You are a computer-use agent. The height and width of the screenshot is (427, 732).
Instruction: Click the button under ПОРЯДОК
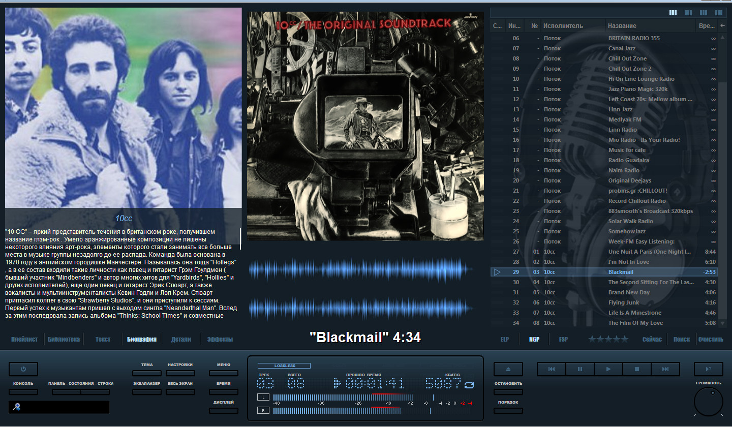tap(508, 411)
